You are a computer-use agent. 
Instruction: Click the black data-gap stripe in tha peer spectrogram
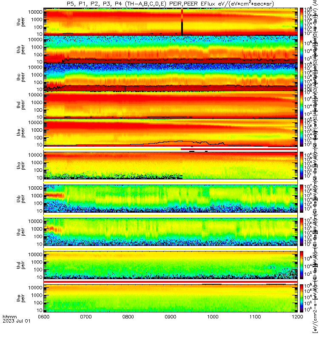click(182, 28)
